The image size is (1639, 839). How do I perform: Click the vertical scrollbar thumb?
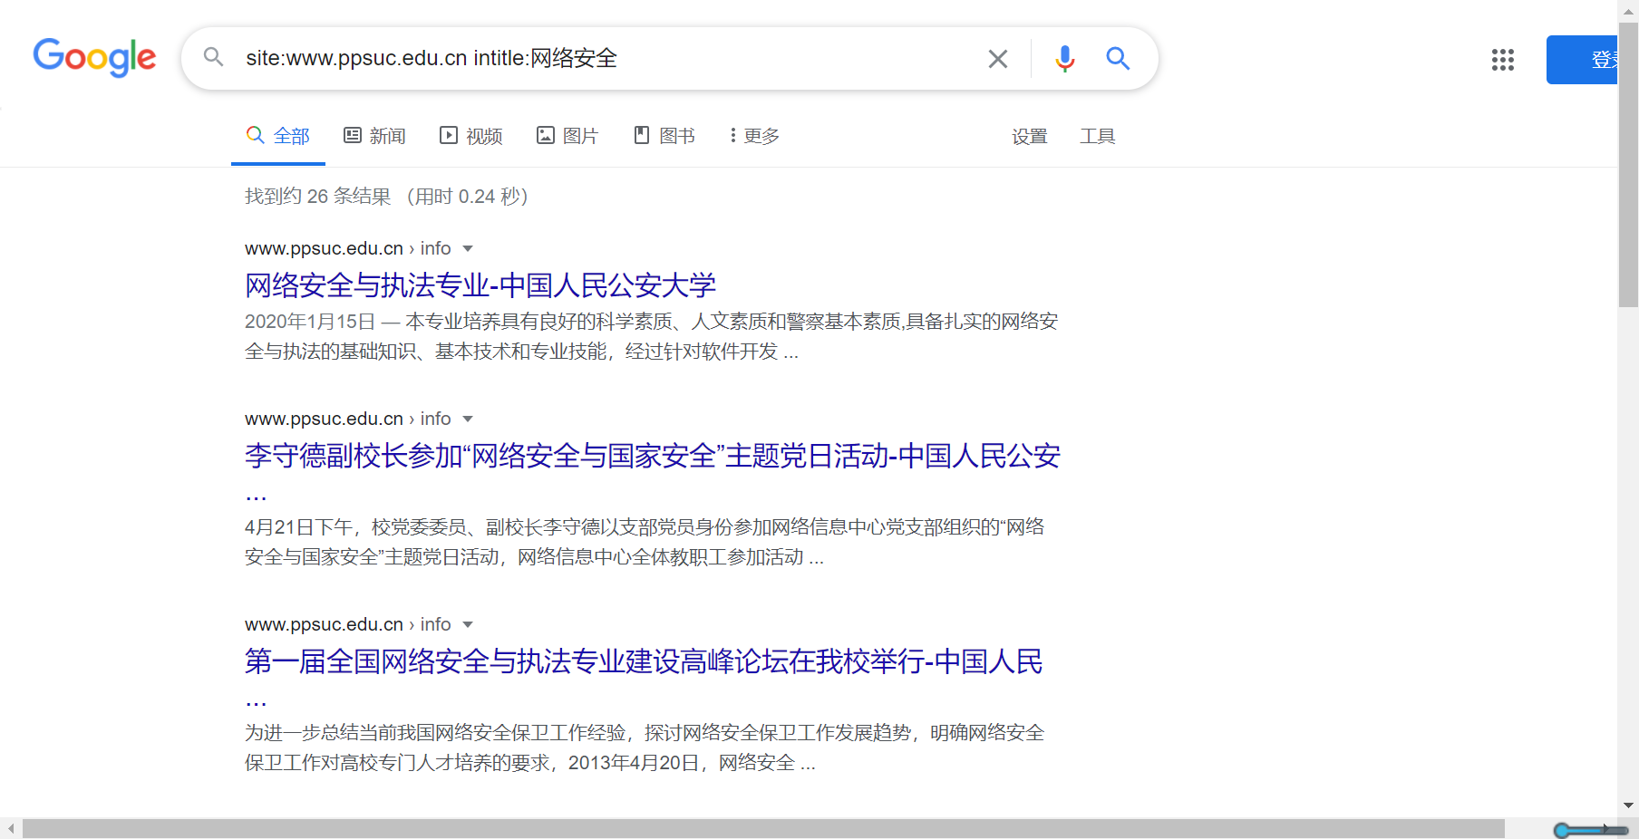pyautogui.click(x=1628, y=165)
